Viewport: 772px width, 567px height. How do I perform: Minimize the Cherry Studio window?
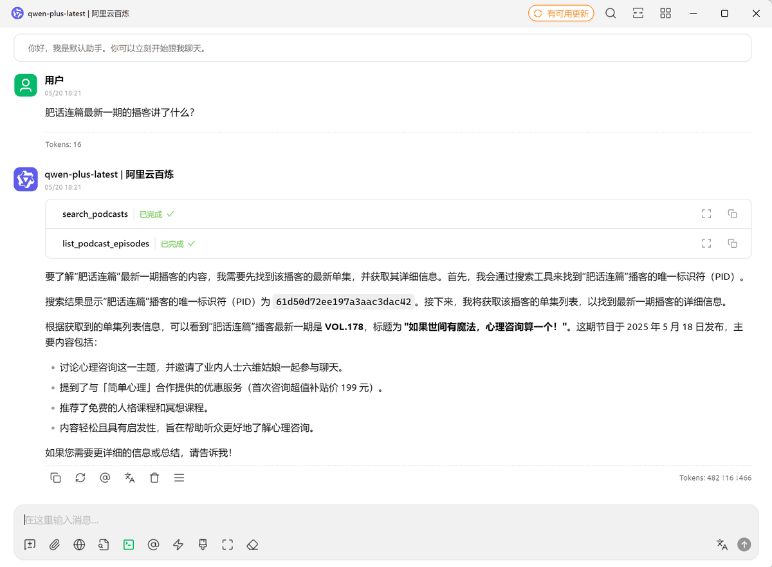point(694,13)
